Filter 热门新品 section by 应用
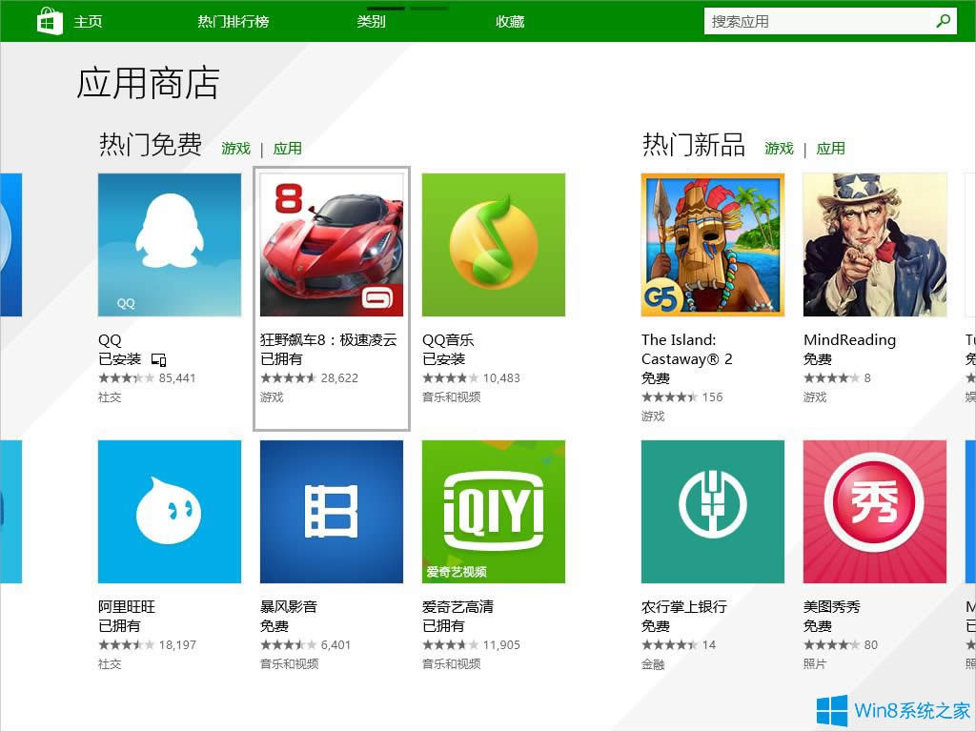Image resolution: width=976 pixels, height=732 pixels. tap(830, 149)
